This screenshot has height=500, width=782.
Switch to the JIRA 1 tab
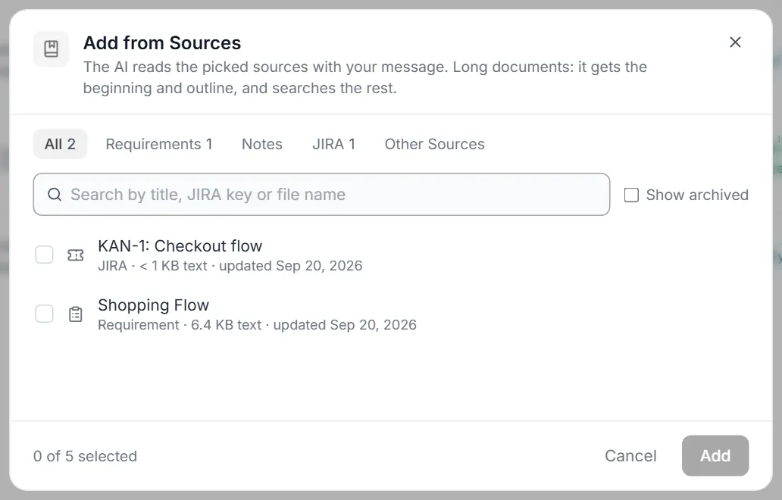333,144
